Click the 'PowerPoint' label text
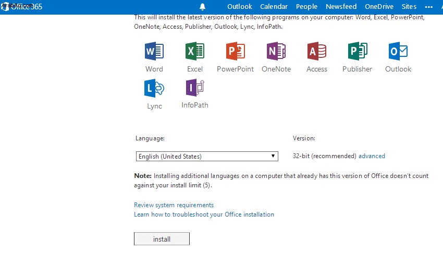Viewport: 443px width, 263px height. tap(236, 69)
